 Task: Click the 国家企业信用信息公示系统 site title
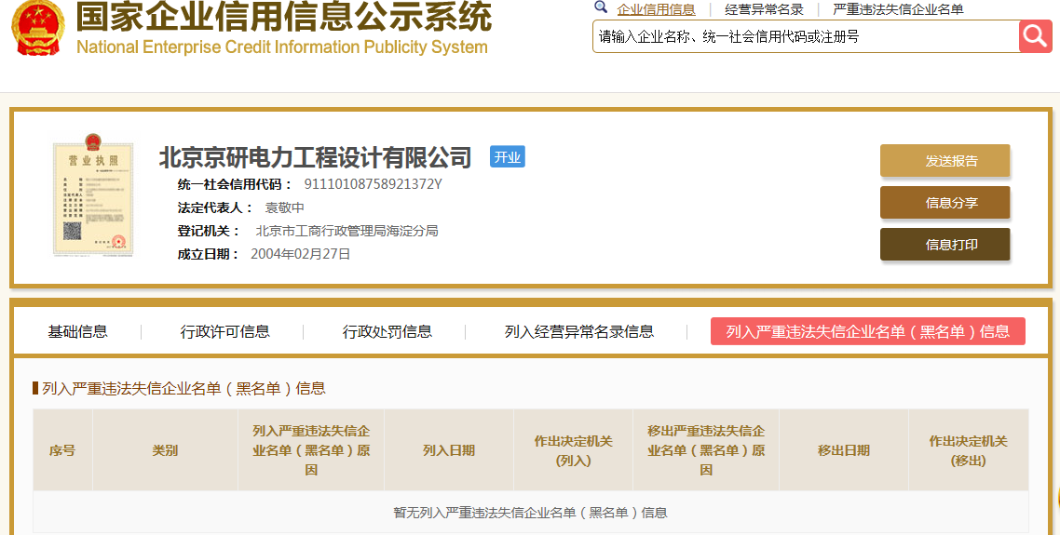(284, 17)
